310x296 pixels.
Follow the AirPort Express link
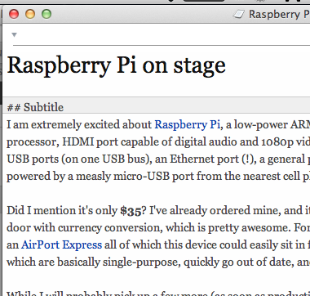point(61,244)
